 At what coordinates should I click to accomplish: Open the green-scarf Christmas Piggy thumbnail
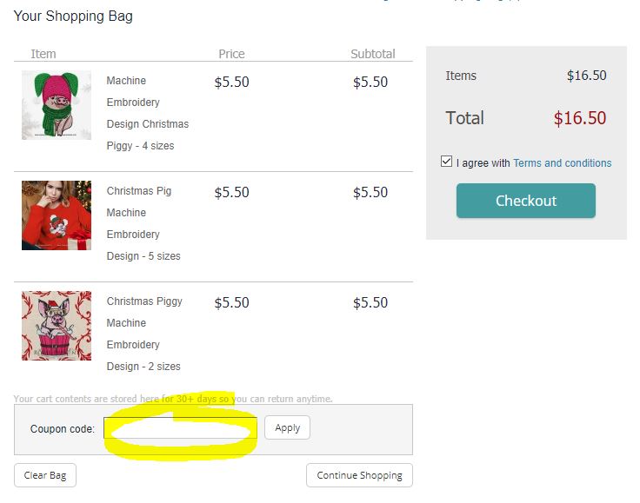pyautogui.click(x=57, y=105)
